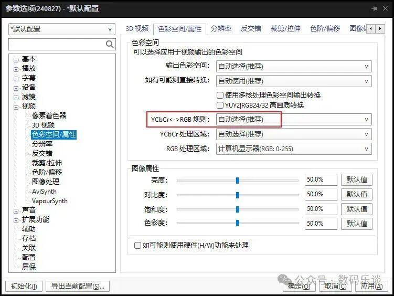Click the tab strip left arrow
The image size is (394, 296).
tap(371, 29)
